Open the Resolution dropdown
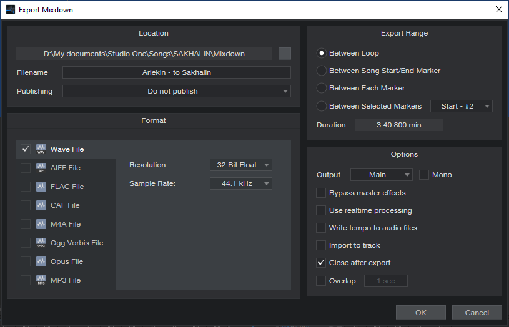 point(241,165)
